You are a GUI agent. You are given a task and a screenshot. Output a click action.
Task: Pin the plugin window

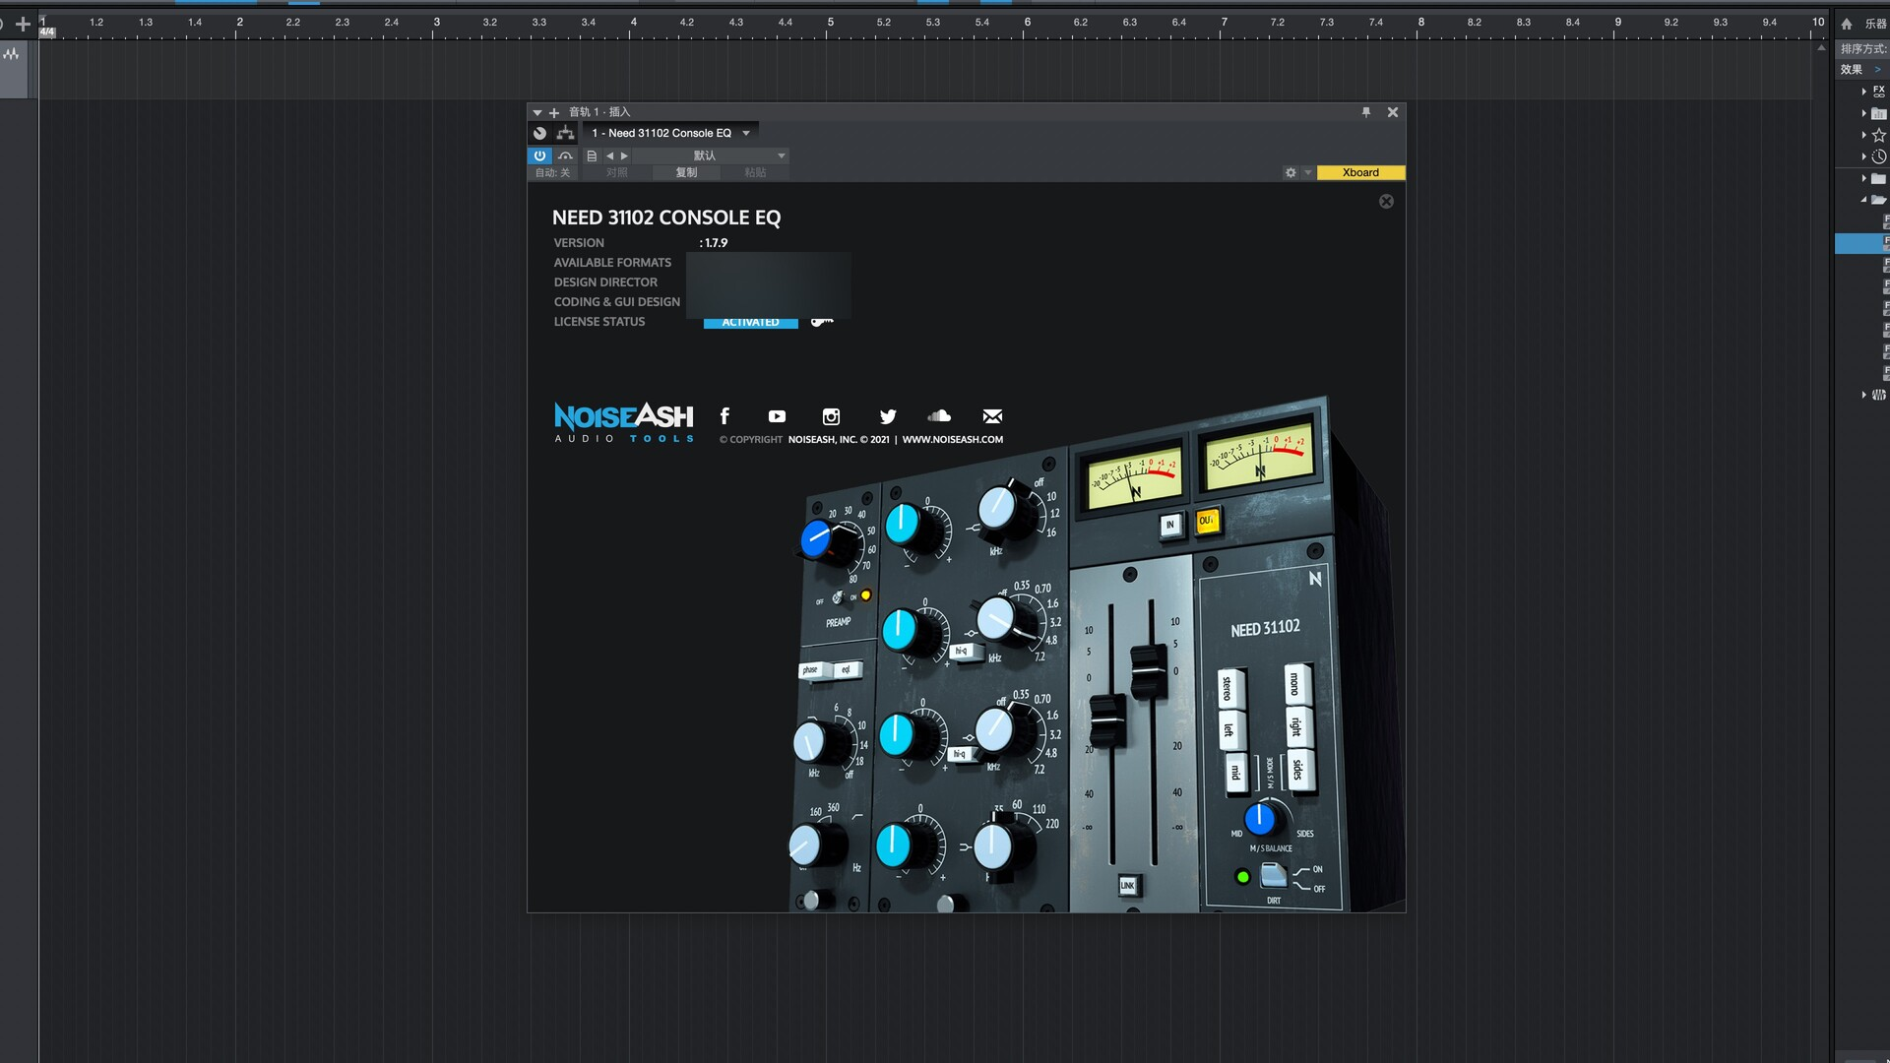(1366, 112)
